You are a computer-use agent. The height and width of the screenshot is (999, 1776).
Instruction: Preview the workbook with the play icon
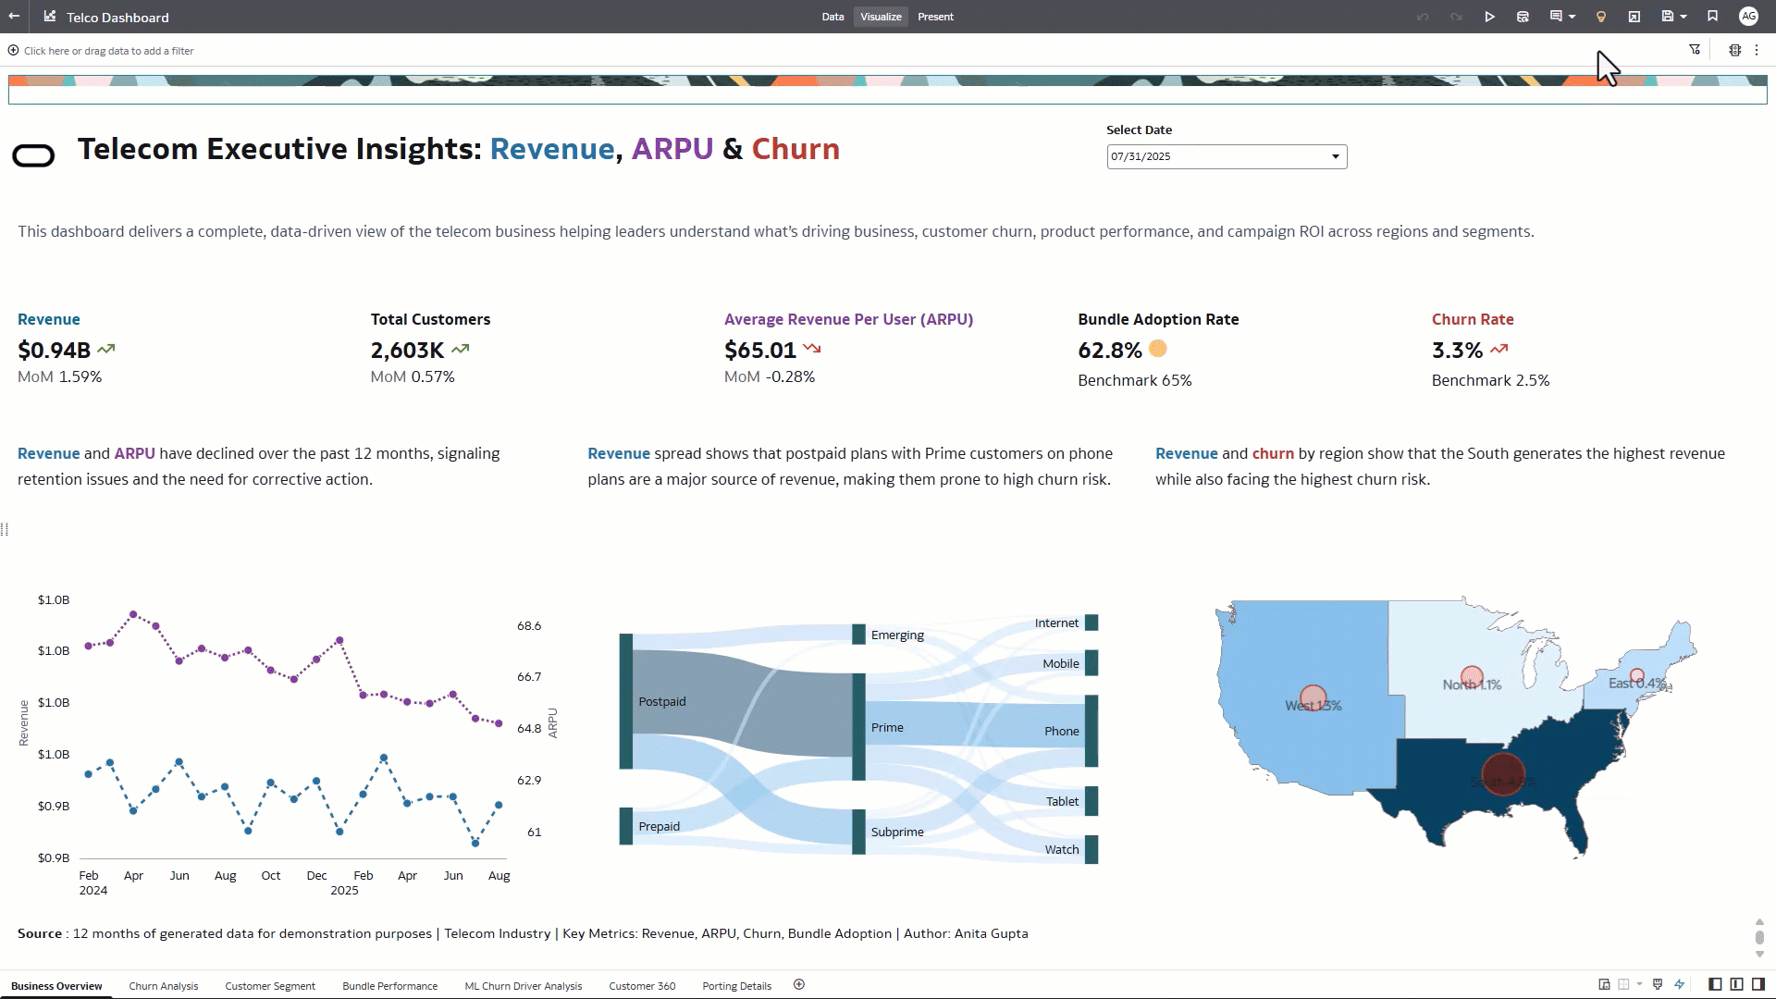pyautogui.click(x=1490, y=17)
